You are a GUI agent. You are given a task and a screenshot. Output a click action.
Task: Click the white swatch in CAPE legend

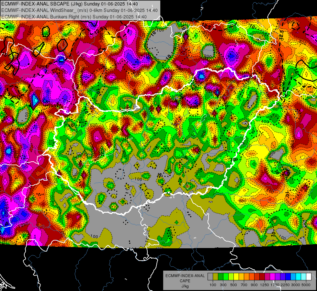[x=309, y=277]
